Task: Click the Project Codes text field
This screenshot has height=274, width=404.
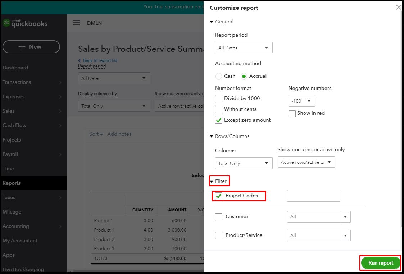Action: [313, 196]
